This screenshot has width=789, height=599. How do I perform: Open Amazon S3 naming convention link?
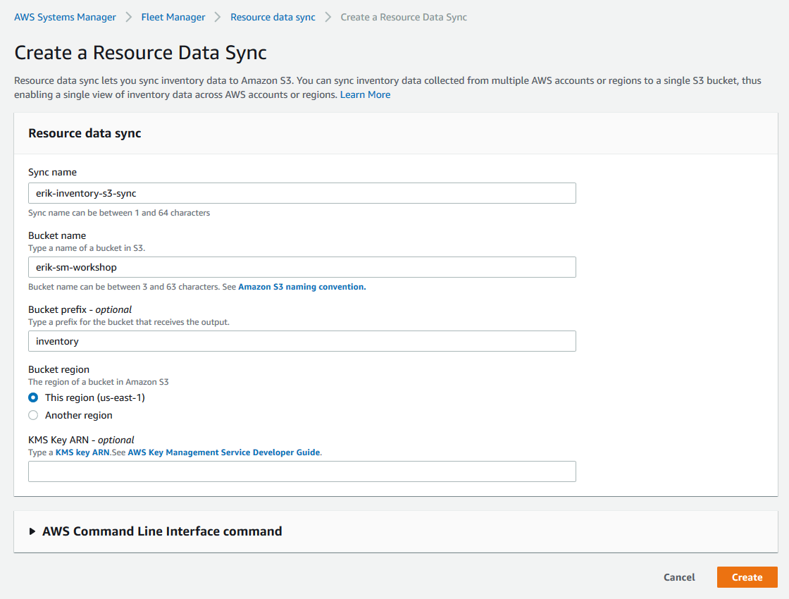(x=302, y=287)
